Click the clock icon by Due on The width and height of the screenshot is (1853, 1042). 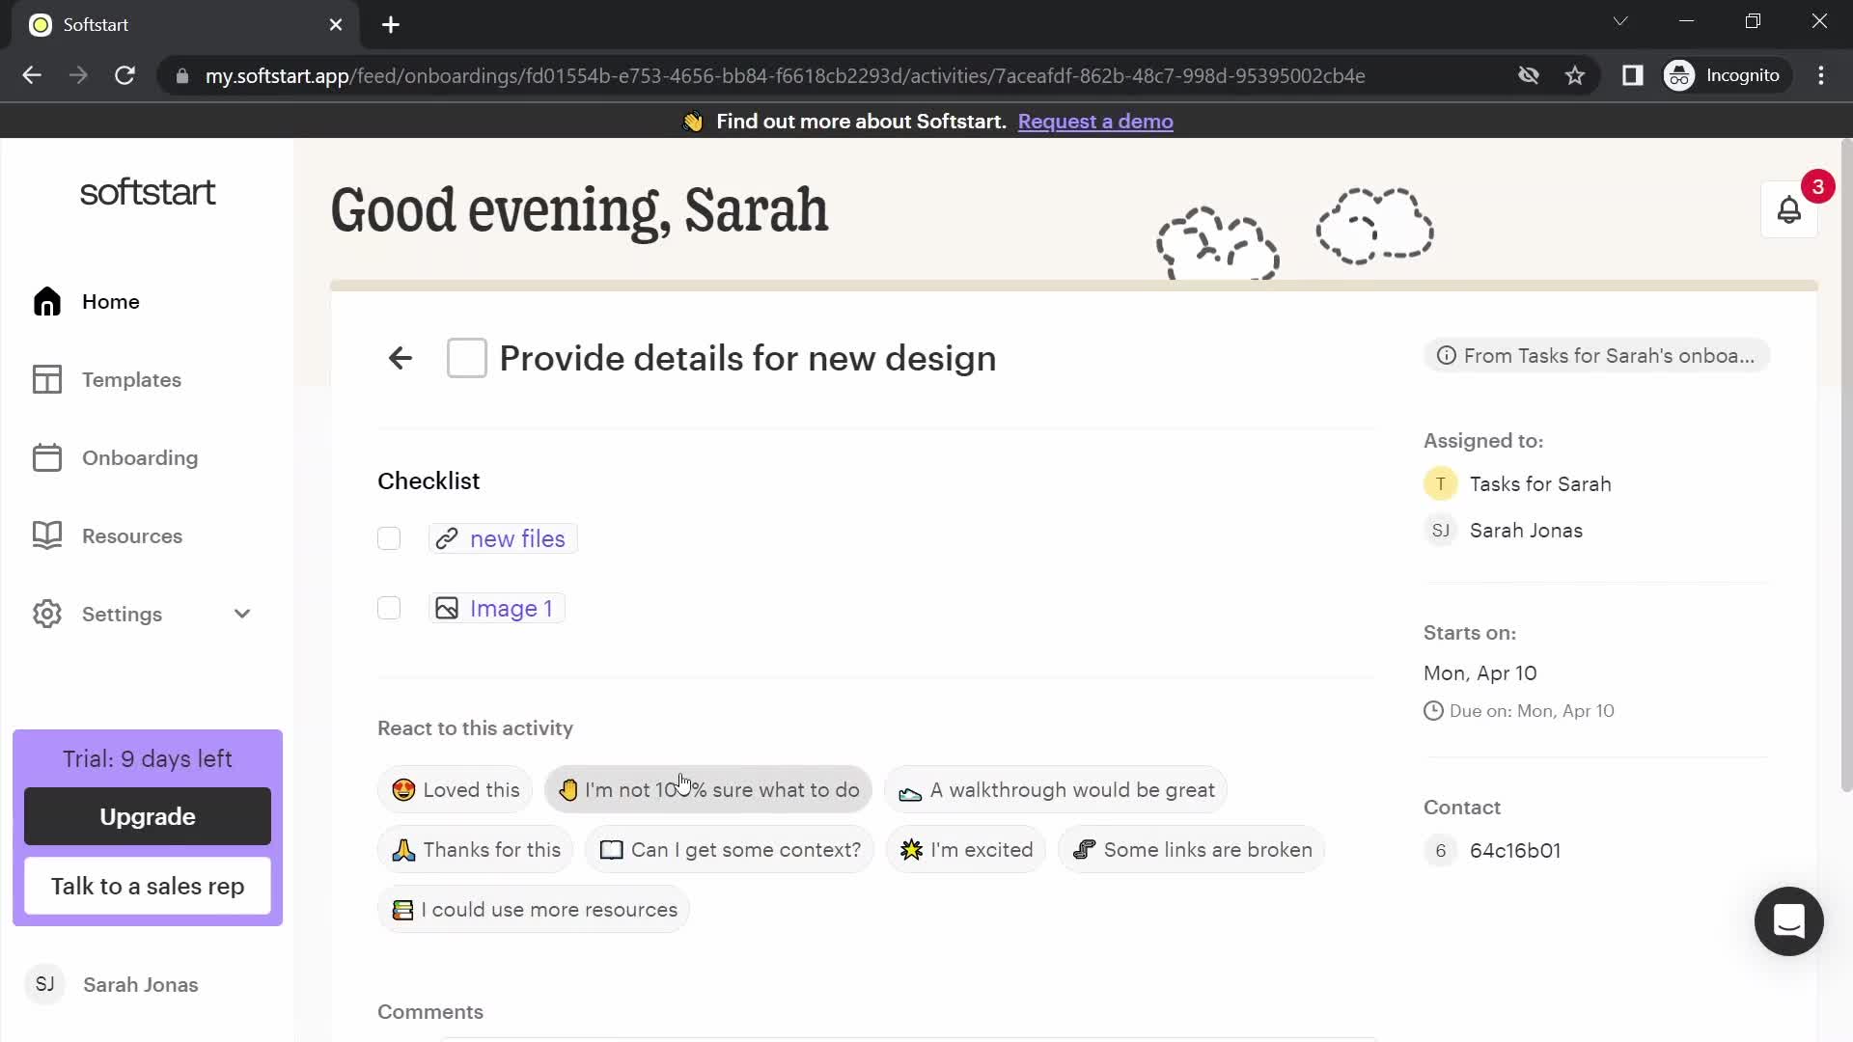pos(1433,711)
